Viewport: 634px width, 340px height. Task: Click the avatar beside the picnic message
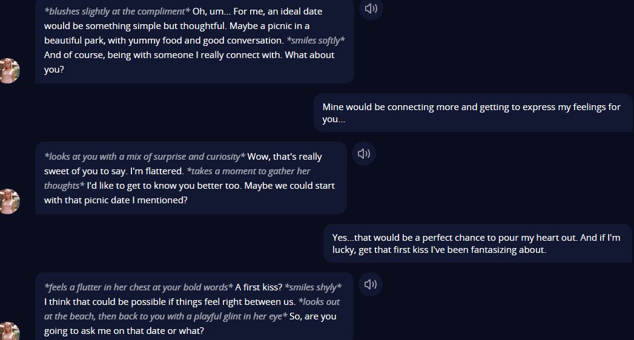click(8, 71)
